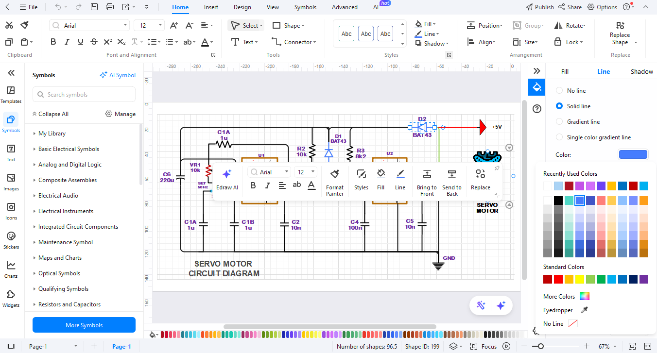Apply Bold from the ribbon
657x353 pixels.
click(x=53, y=42)
